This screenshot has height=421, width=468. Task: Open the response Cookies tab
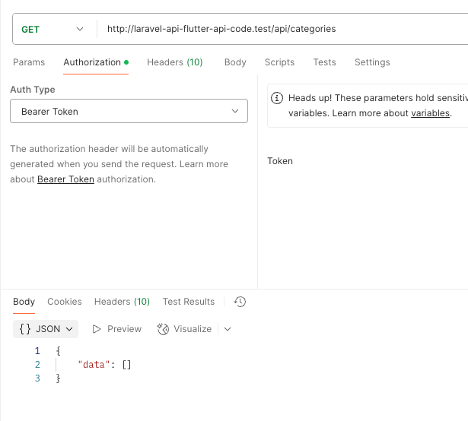[65, 302]
